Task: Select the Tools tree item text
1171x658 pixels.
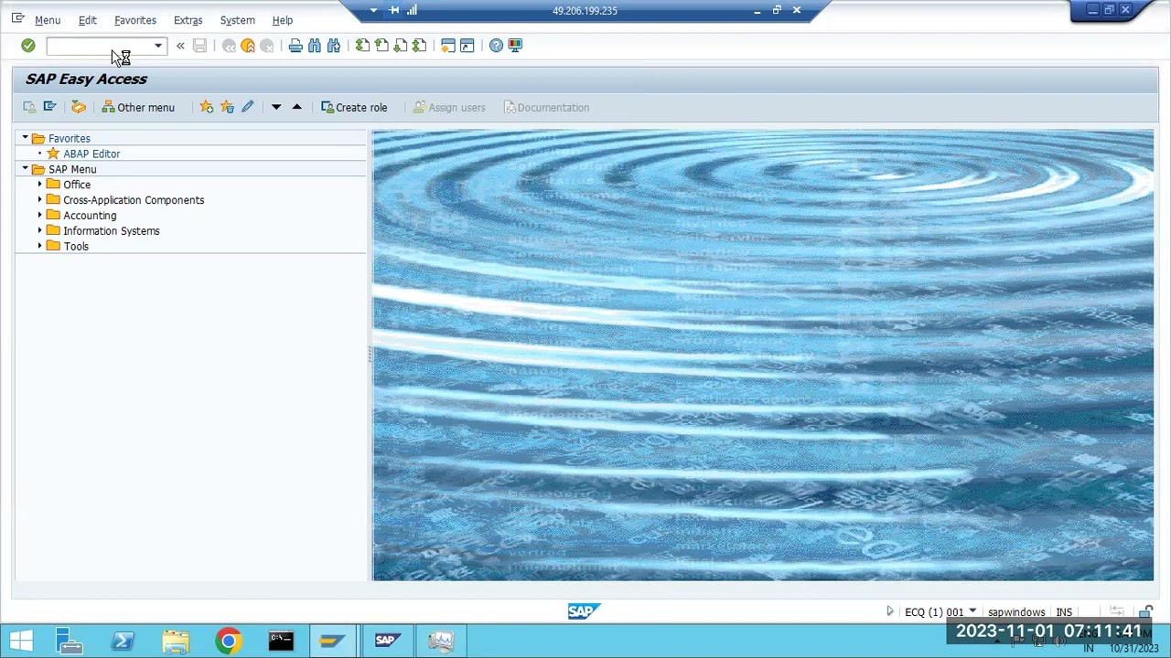Action: [76, 247]
